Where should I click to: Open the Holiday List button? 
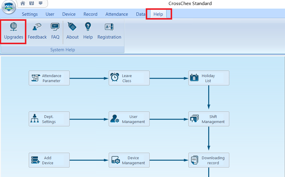(209, 78)
